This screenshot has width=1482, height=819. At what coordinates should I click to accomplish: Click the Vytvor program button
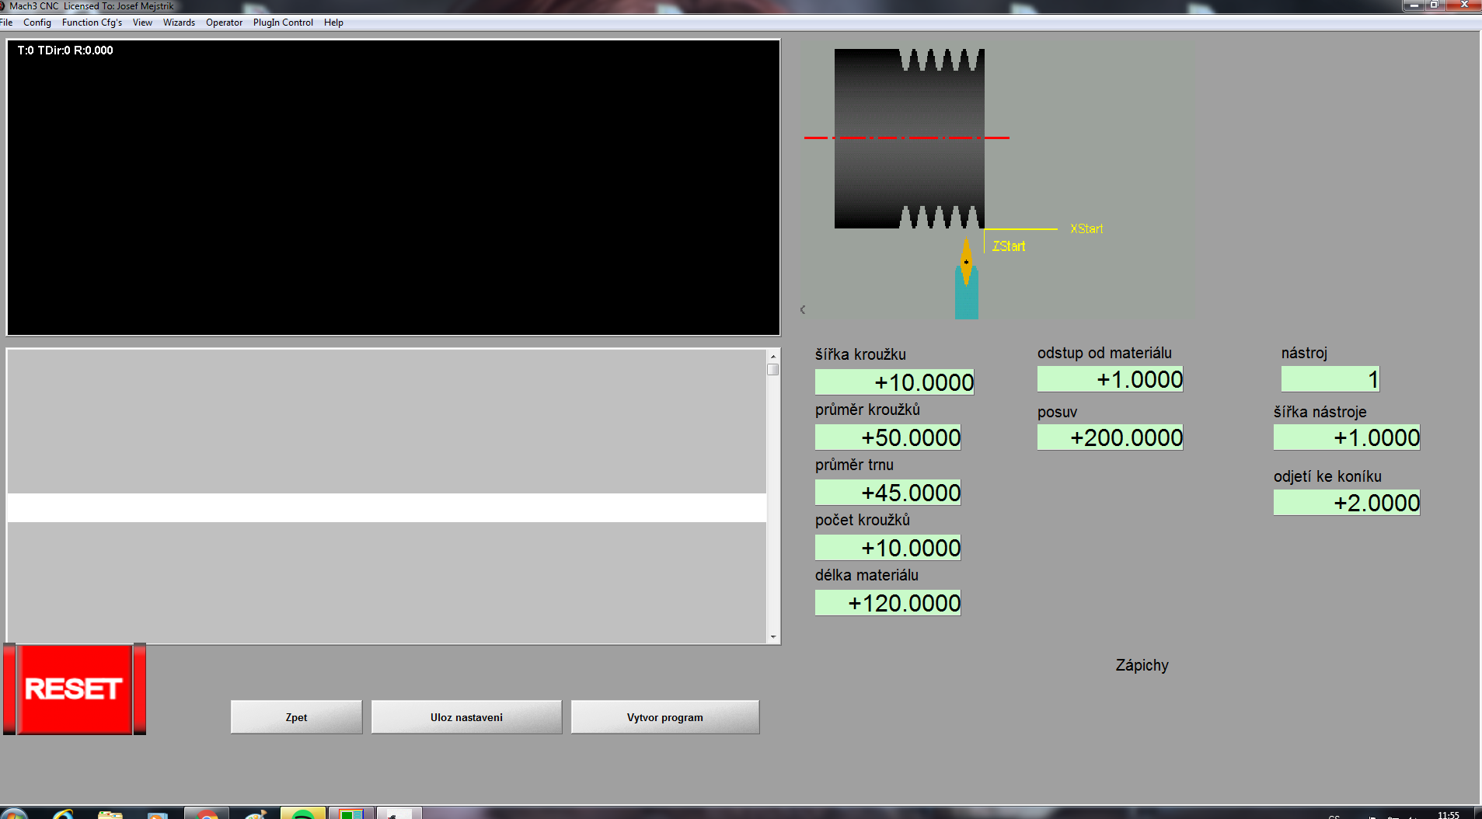pyautogui.click(x=664, y=717)
